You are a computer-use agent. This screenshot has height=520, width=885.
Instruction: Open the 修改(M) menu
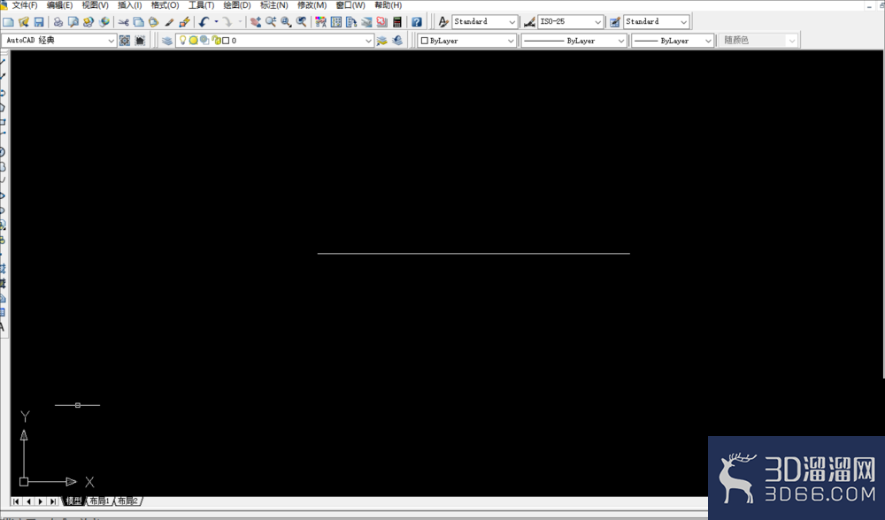(x=312, y=5)
